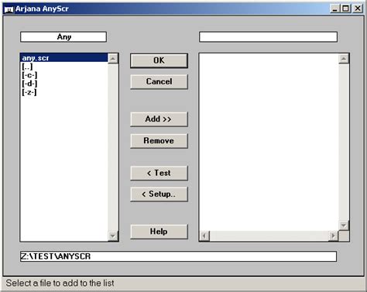This screenshot has height=292, width=367.
Task: Click the right list horizontal scroll-right arrow
Action: 333,235
